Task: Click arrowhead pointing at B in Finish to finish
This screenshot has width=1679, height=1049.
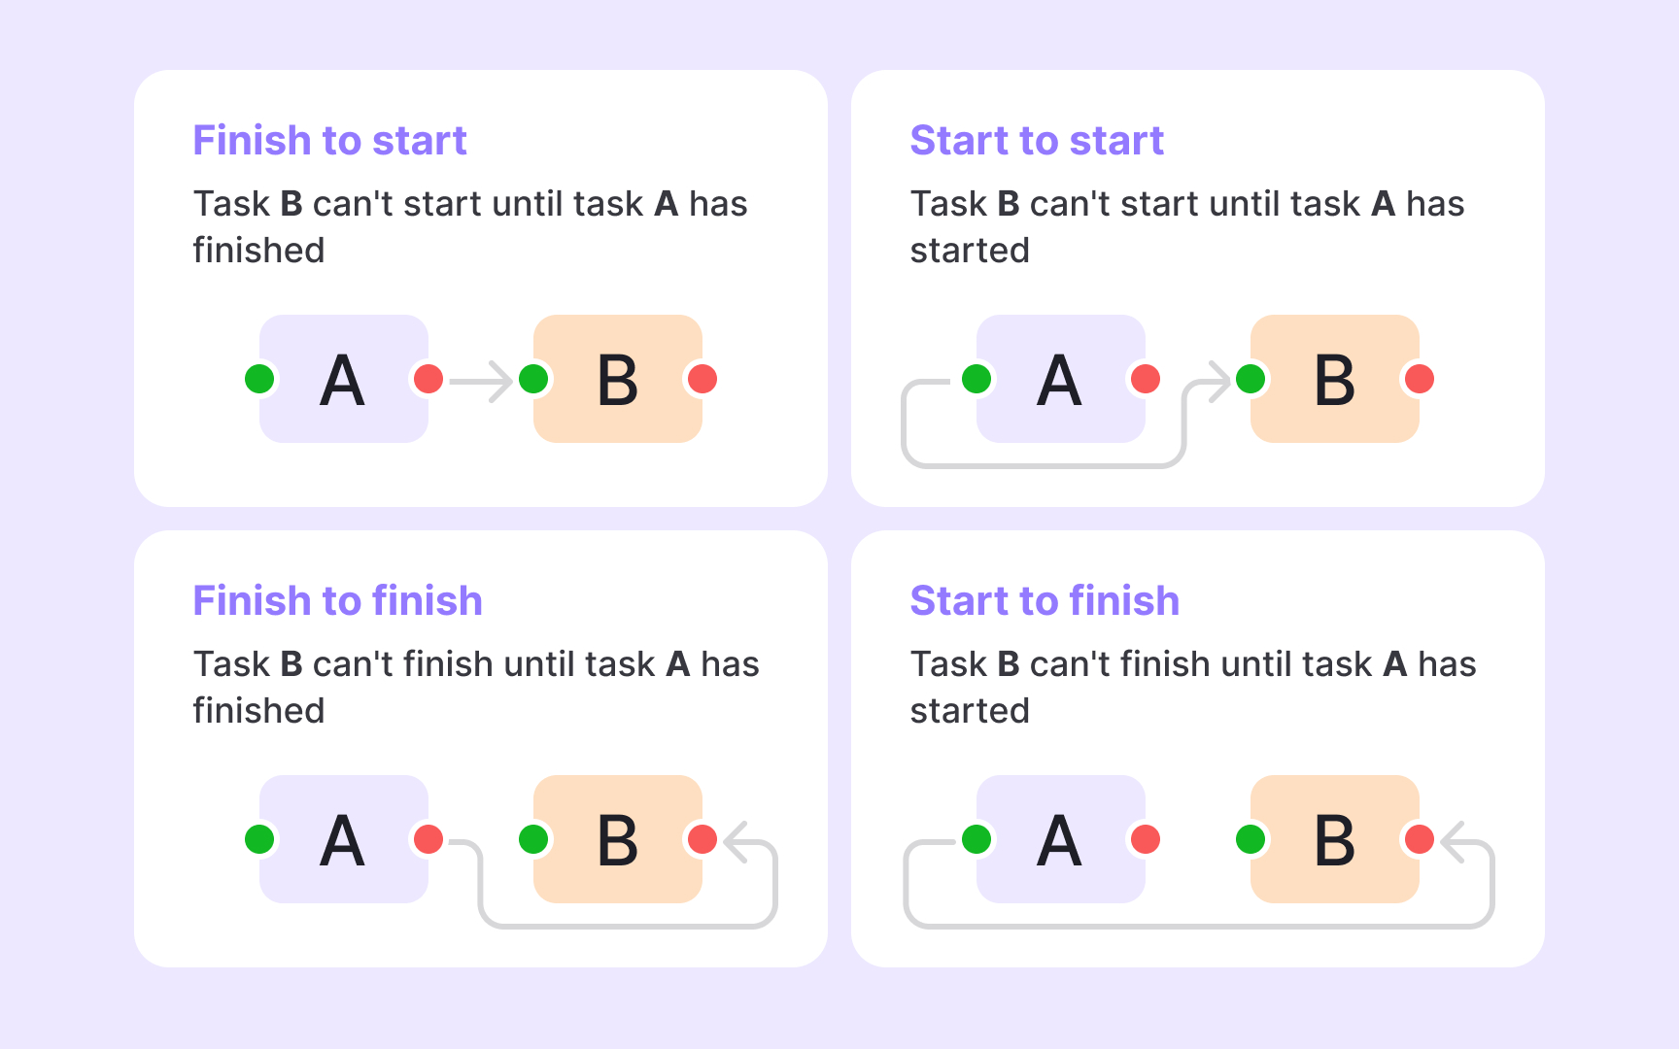Action: tap(737, 841)
